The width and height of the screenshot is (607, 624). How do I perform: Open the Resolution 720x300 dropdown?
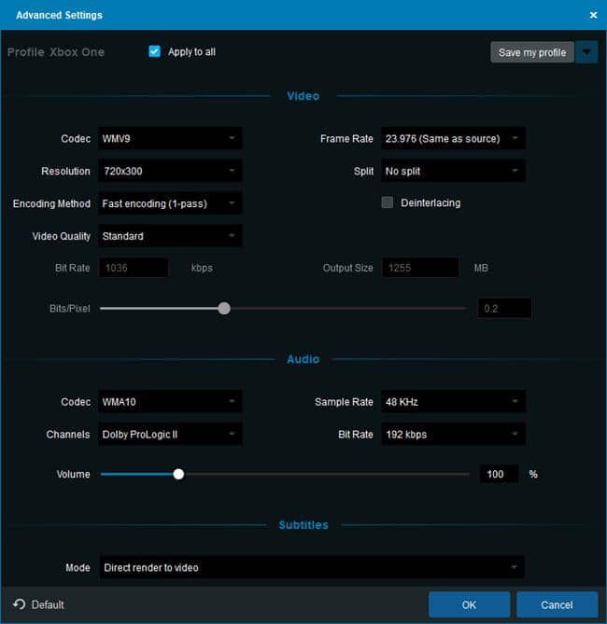pos(170,171)
